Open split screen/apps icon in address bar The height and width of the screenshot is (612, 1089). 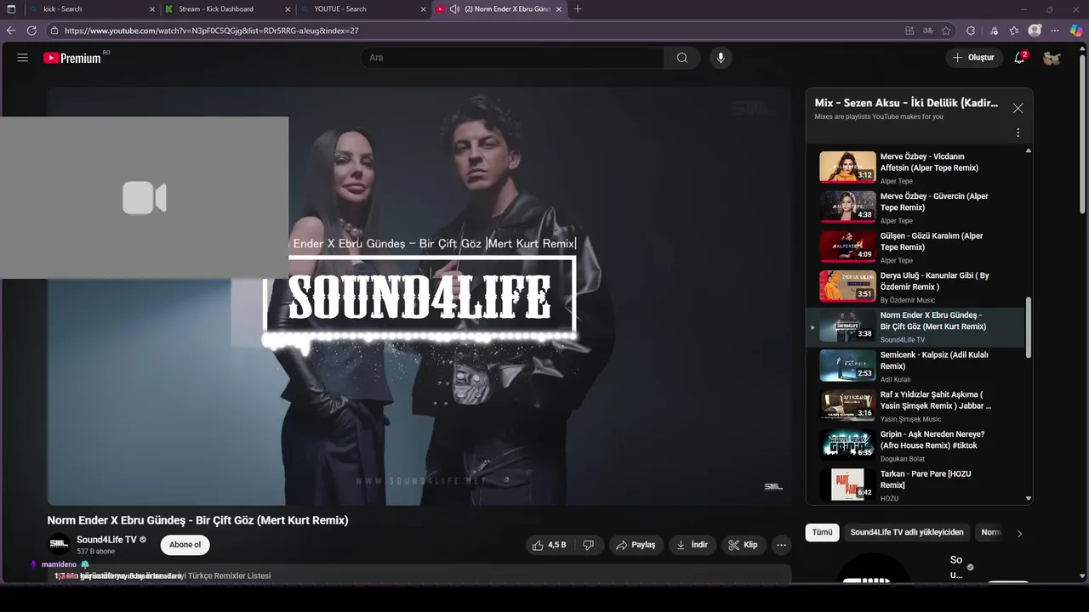pyautogui.click(x=909, y=31)
